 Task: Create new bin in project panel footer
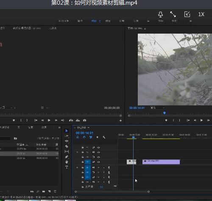44,191
